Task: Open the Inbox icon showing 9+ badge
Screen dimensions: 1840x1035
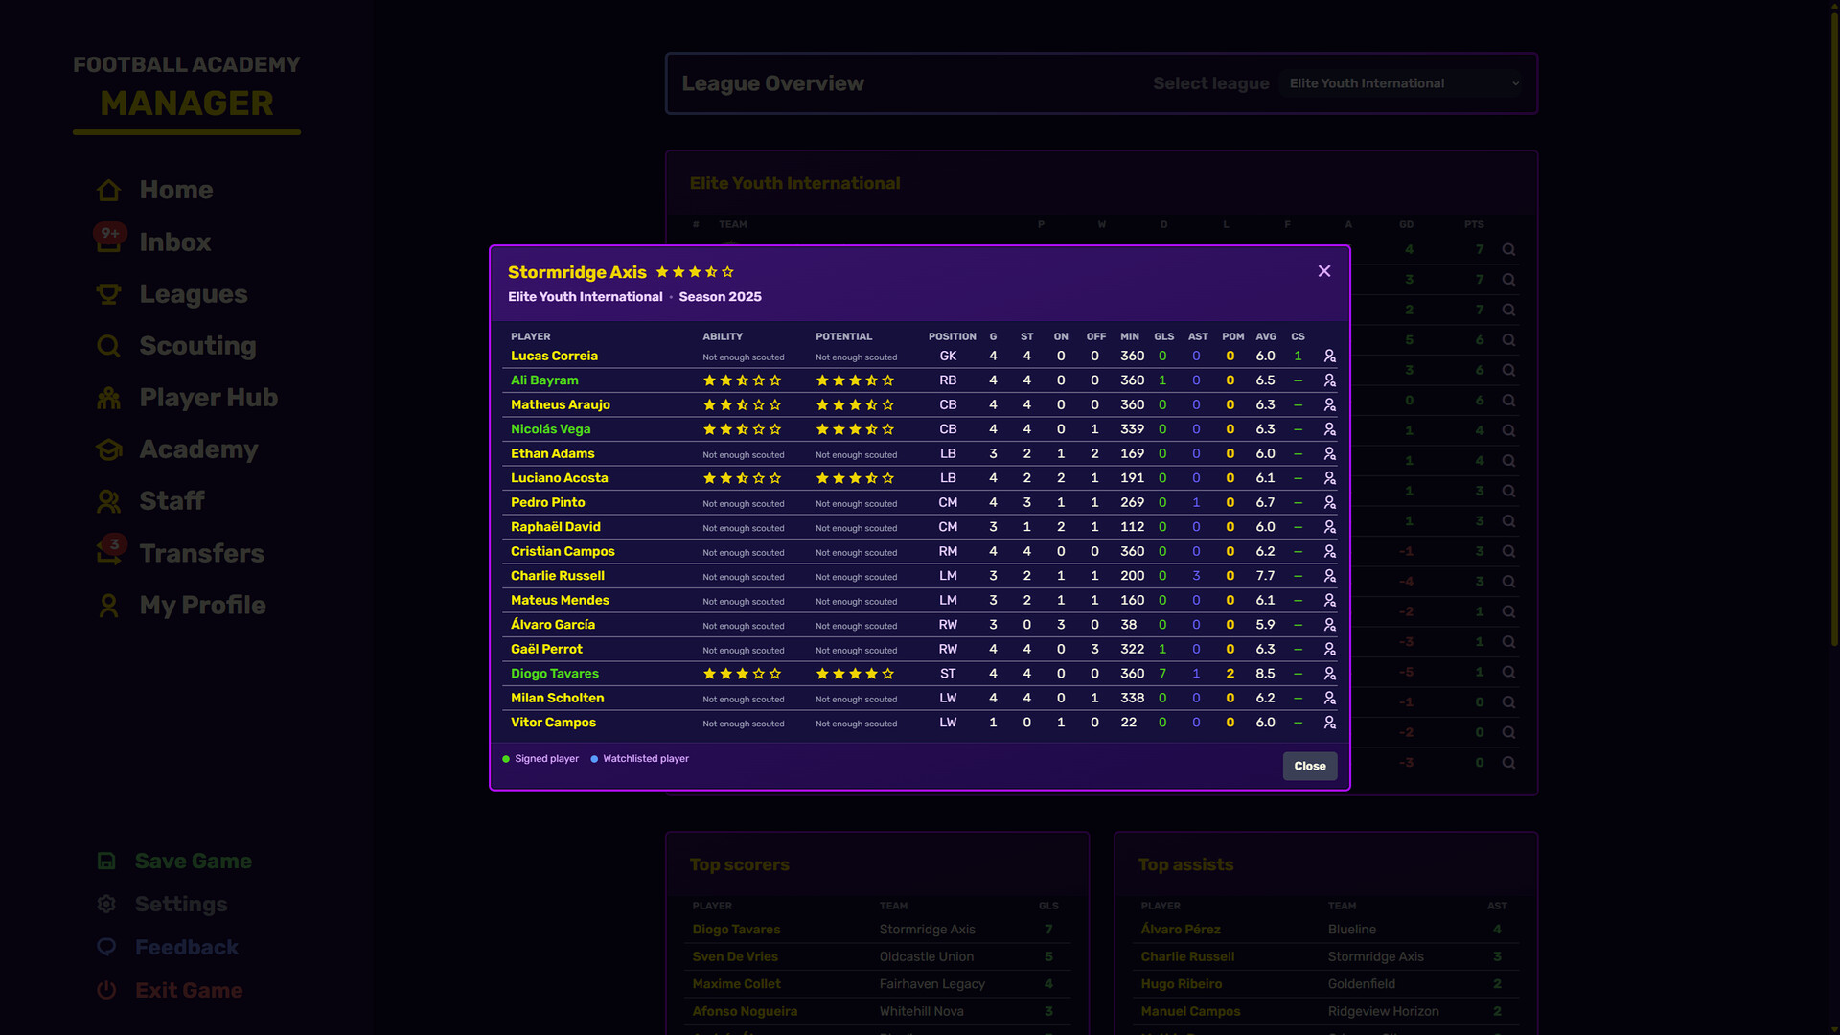Action: click(108, 242)
